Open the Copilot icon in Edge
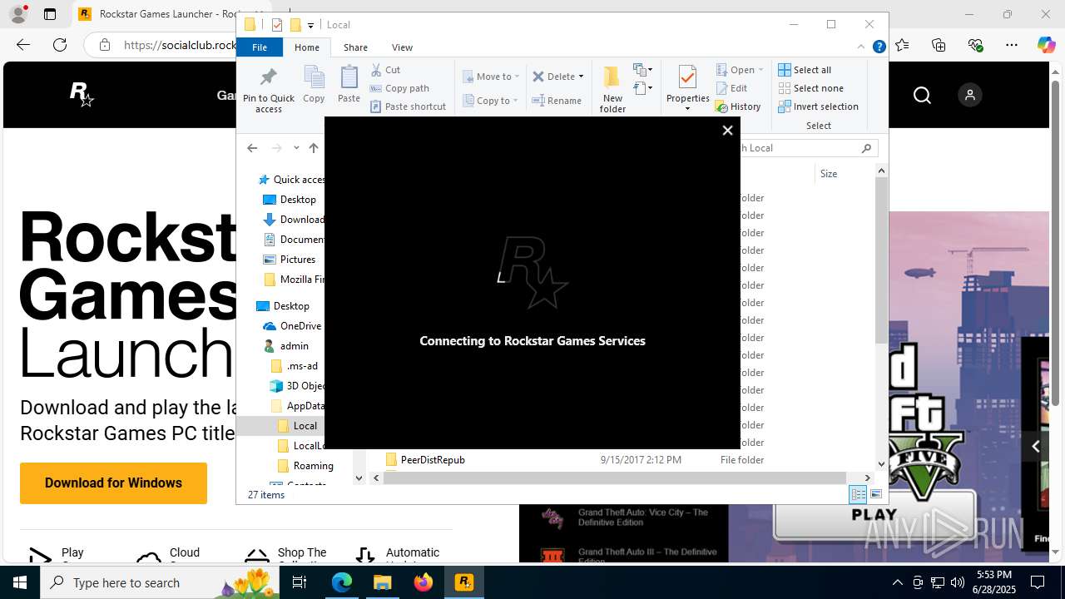This screenshot has width=1065, height=599. (x=1046, y=45)
